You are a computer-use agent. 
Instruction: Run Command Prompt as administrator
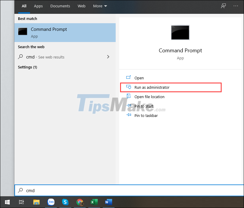[x=152, y=87]
